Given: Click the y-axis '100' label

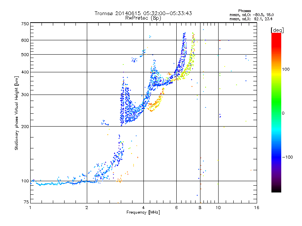Looking at the screenshot, I should [x=25, y=181].
